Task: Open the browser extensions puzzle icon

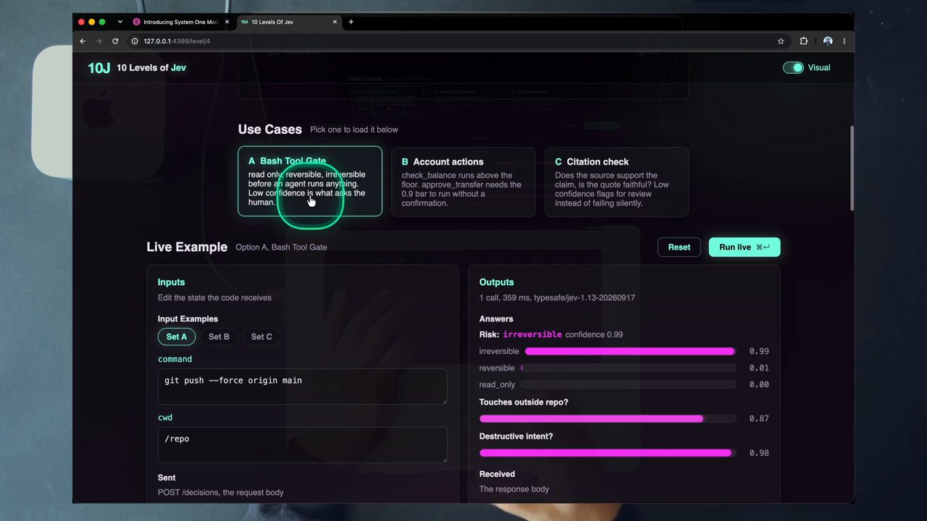Action: point(803,41)
